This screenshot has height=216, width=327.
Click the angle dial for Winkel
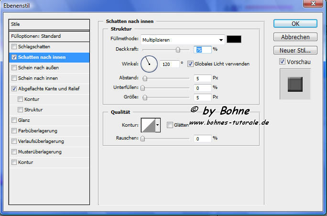pyautogui.click(x=149, y=63)
